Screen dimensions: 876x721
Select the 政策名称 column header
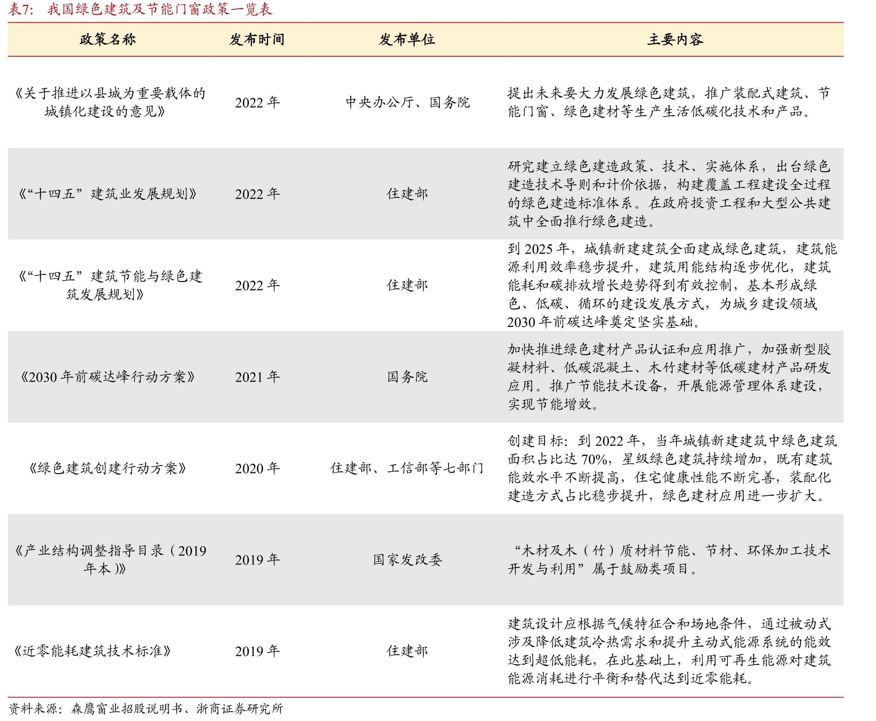click(x=108, y=39)
